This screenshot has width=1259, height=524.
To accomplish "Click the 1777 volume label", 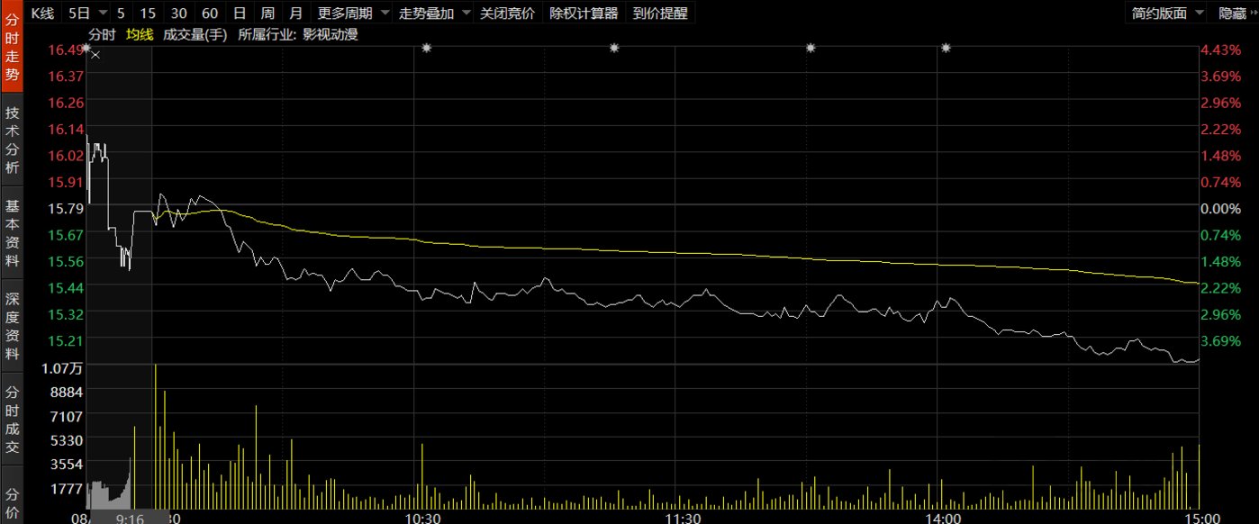I will pyautogui.click(x=66, y=489).
